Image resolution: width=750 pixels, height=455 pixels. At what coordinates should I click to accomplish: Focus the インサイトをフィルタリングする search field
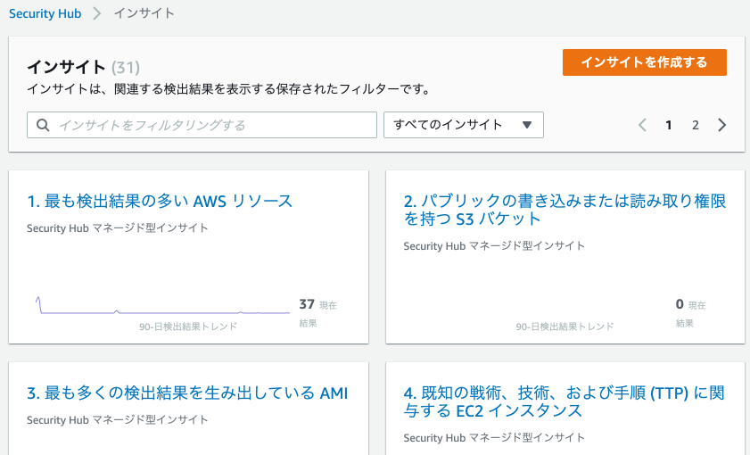(202, 125)
